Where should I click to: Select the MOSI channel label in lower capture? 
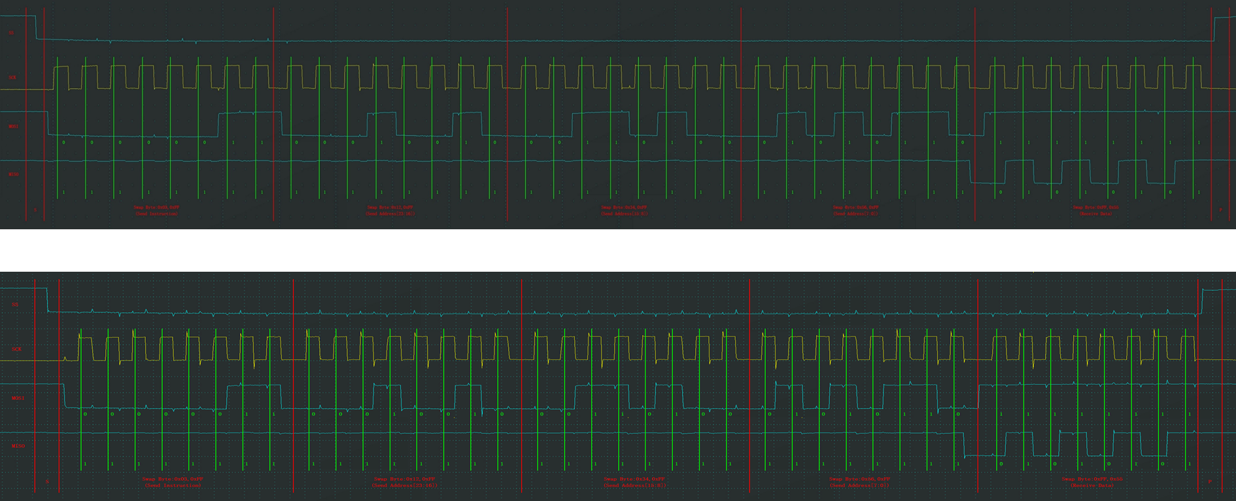(x=18, y=398)
